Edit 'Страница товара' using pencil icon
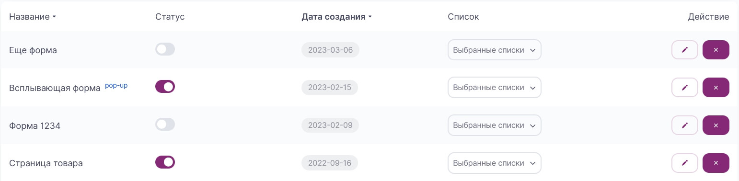739x181 pixels. point(685,163)
